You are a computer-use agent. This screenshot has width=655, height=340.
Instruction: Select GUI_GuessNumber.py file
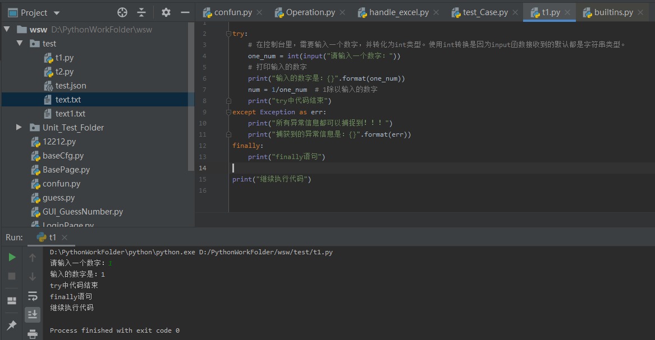tap(83, 212)
